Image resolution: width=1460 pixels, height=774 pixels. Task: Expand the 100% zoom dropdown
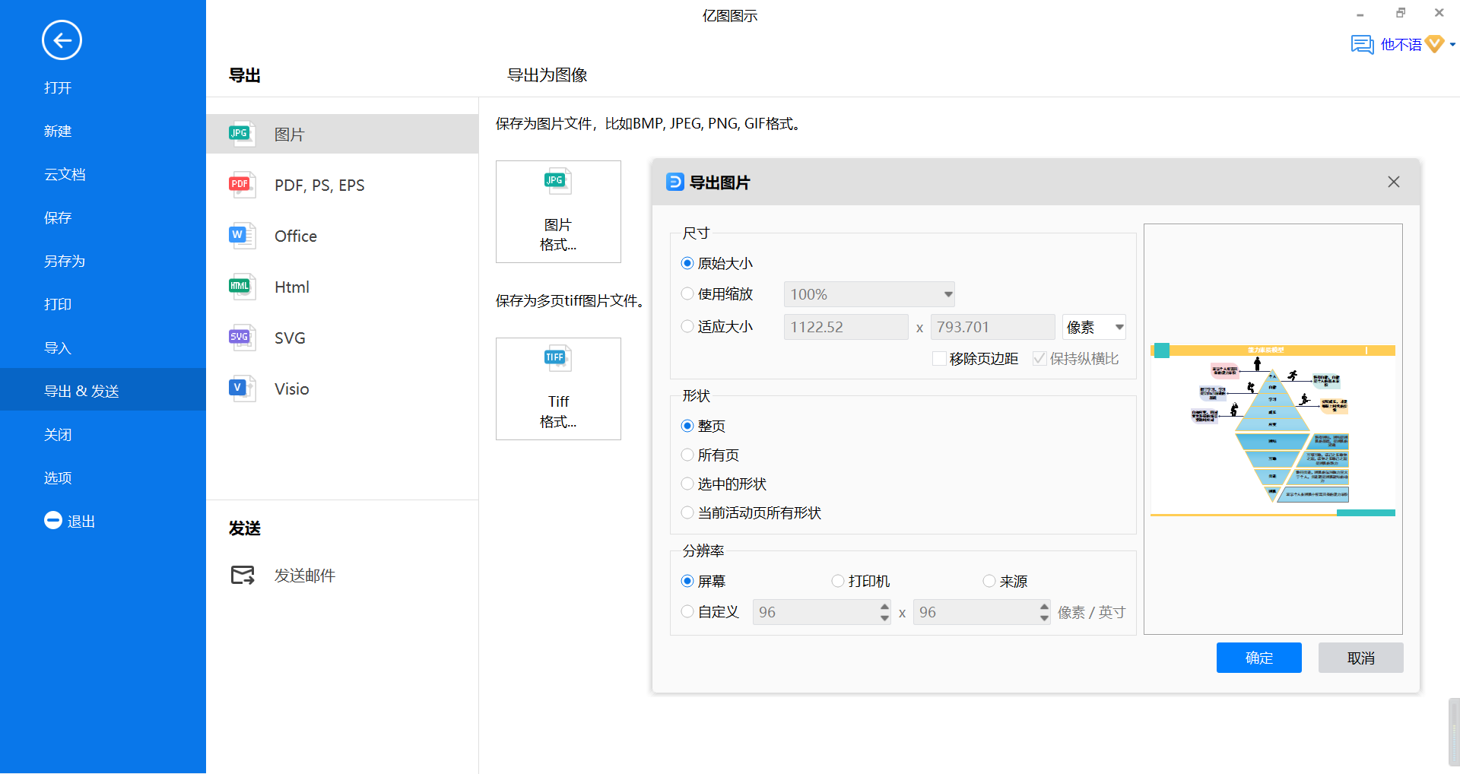tap(947, 294)
